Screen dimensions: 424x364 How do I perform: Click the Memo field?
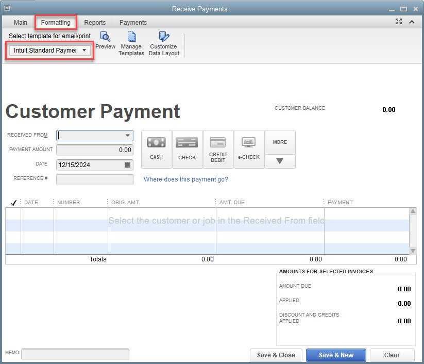[75, 354]
